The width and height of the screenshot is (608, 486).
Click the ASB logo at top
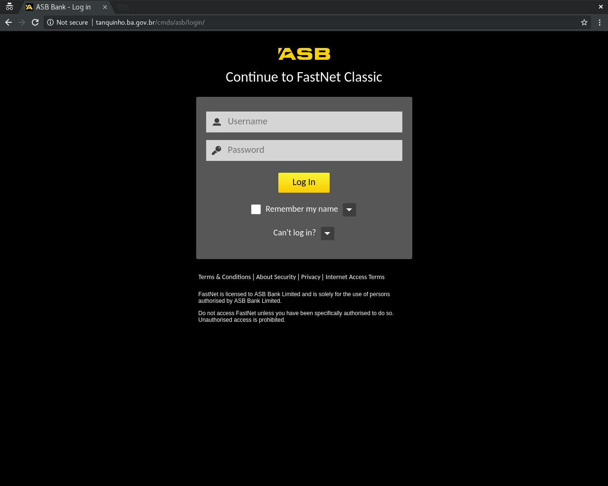coord(304,54)
